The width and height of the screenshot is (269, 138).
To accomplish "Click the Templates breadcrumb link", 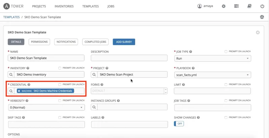I will pos(11,17).
